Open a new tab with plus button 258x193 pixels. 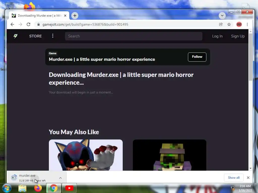(75, 16)
